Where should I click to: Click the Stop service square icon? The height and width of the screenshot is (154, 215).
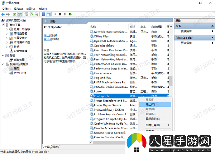coord(60,14)
